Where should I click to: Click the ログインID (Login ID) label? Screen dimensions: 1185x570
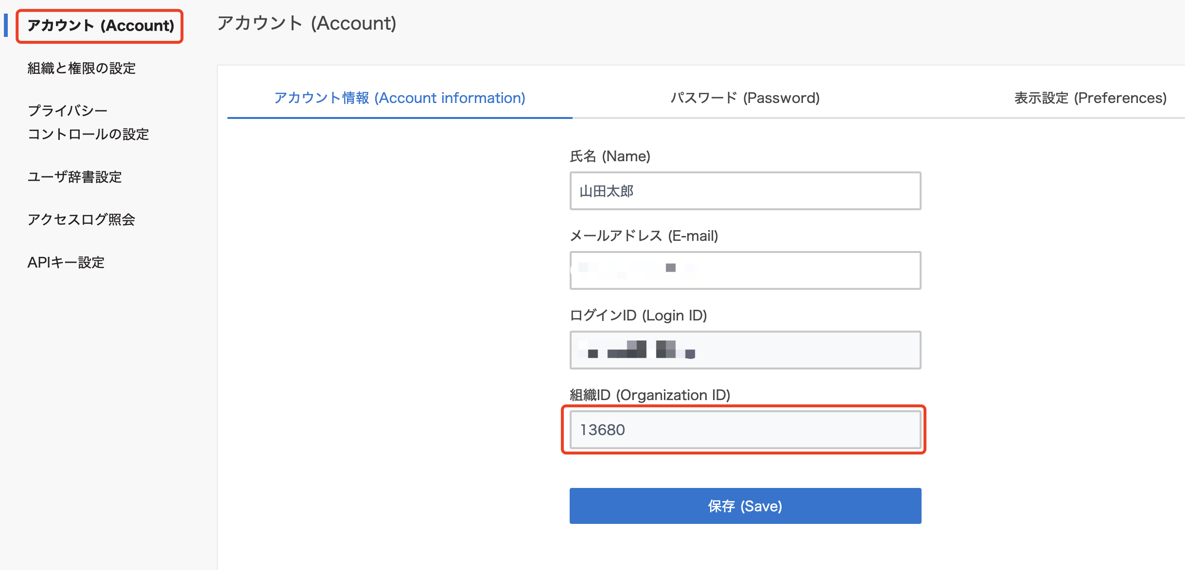[638, 316]
